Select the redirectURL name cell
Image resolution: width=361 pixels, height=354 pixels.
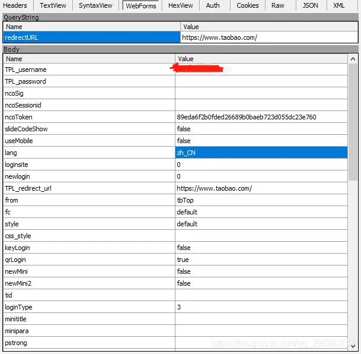pyautogui.click(x=92, y=37)
